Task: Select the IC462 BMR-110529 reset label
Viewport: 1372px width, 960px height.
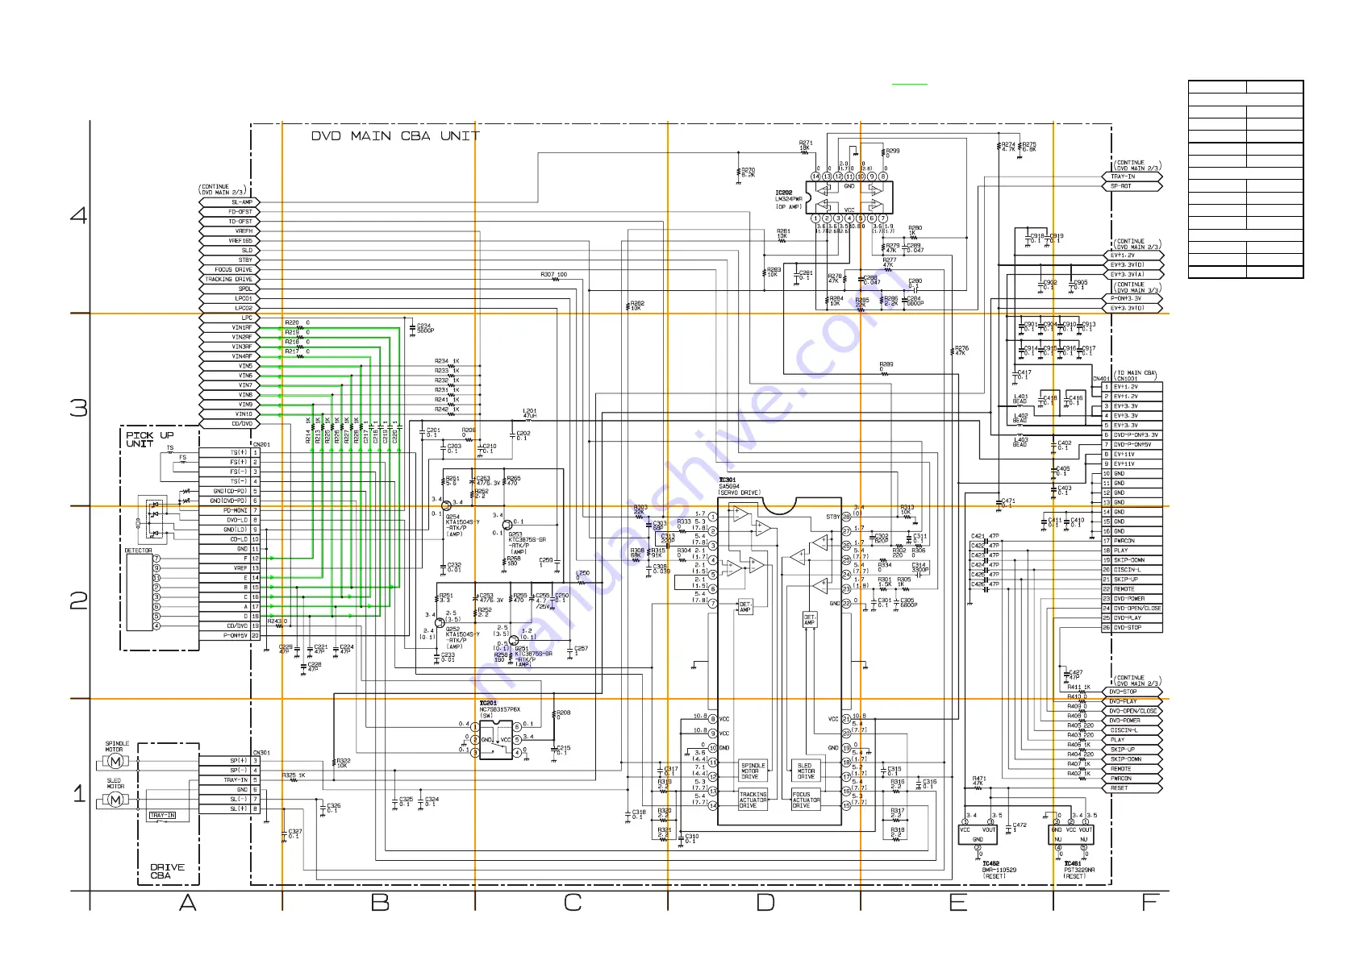Action: [x=999, y=870]
